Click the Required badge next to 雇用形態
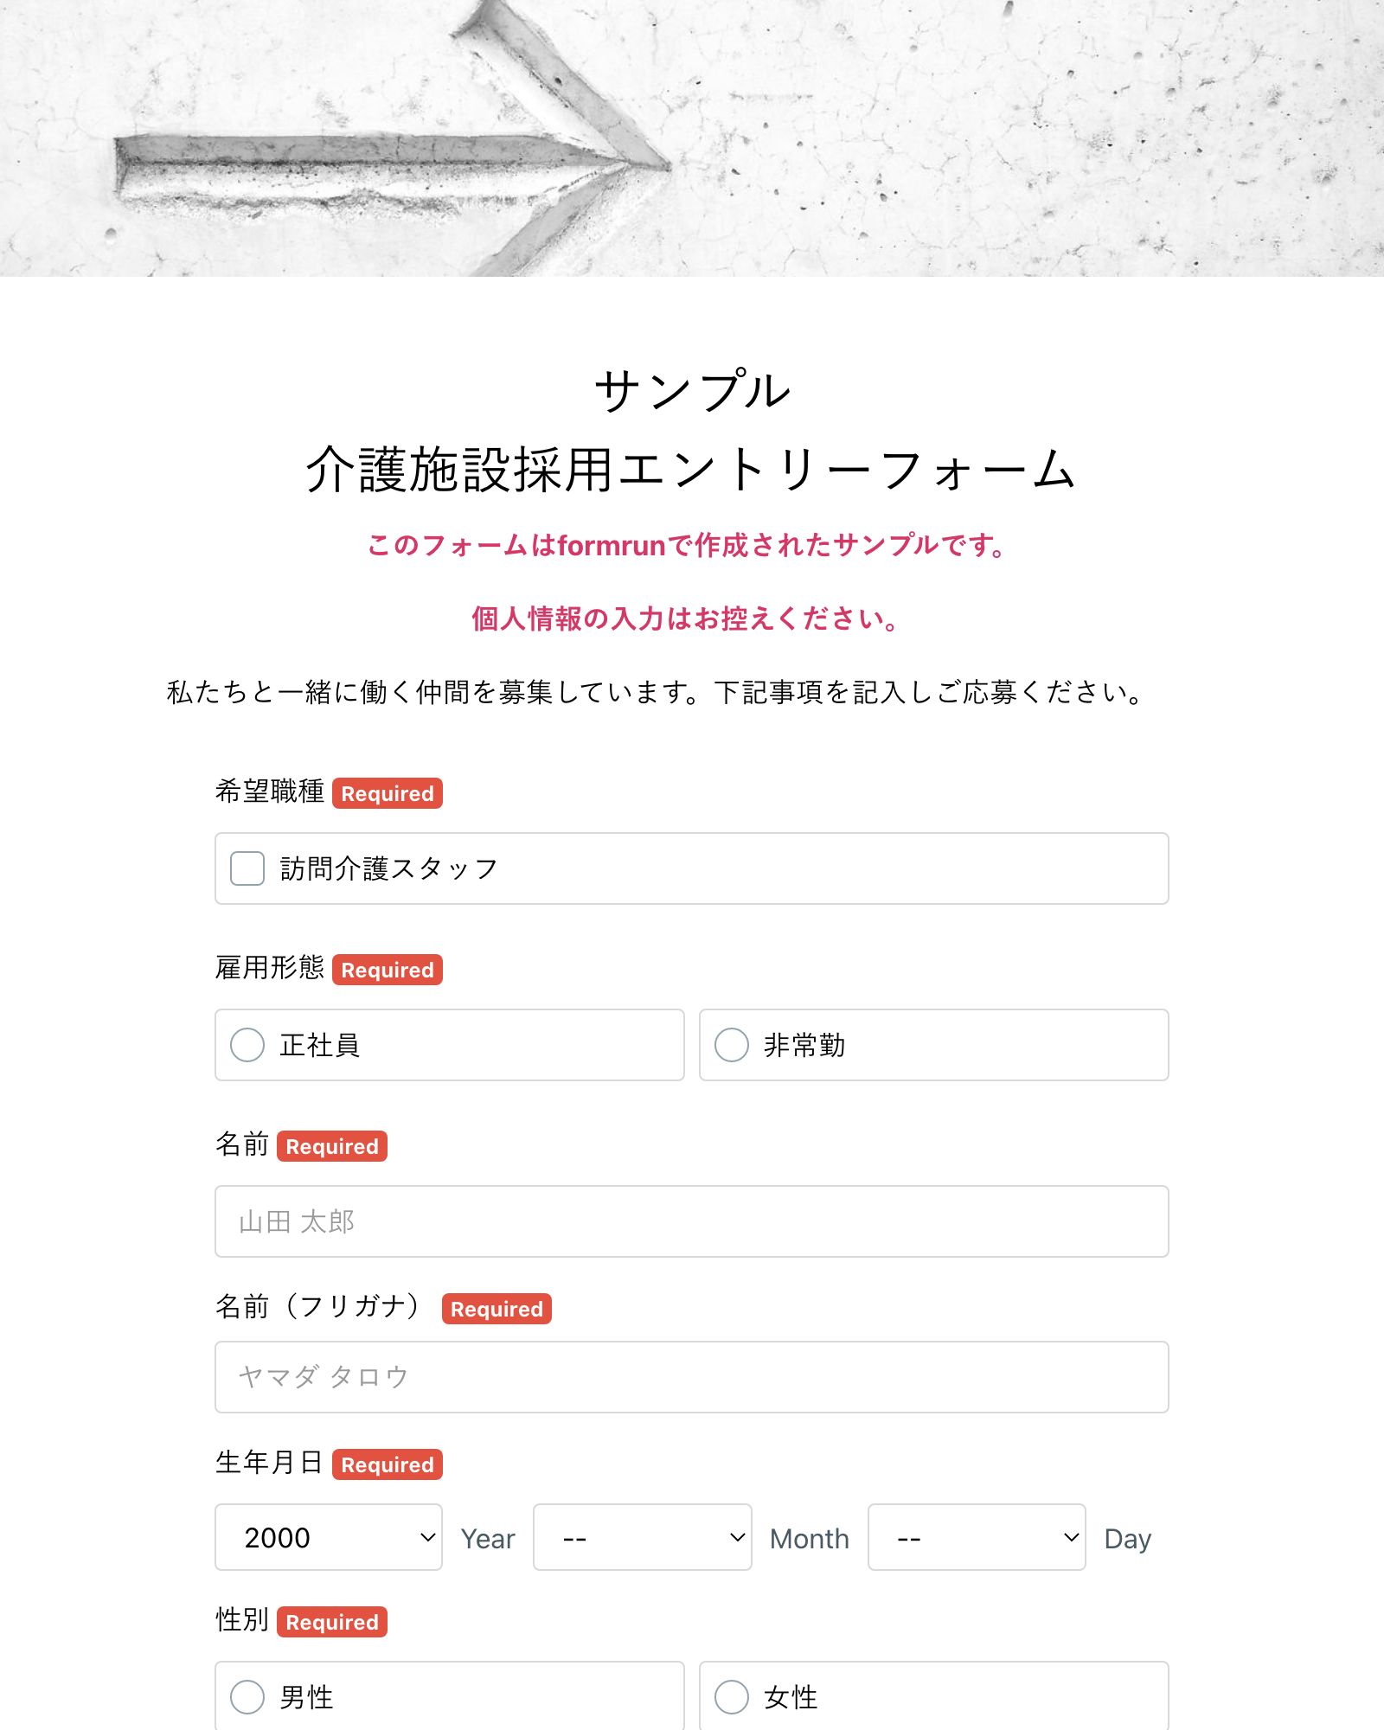This screenshot has width=1384, height=1730. pyautogui.click(x=387, y=970)
